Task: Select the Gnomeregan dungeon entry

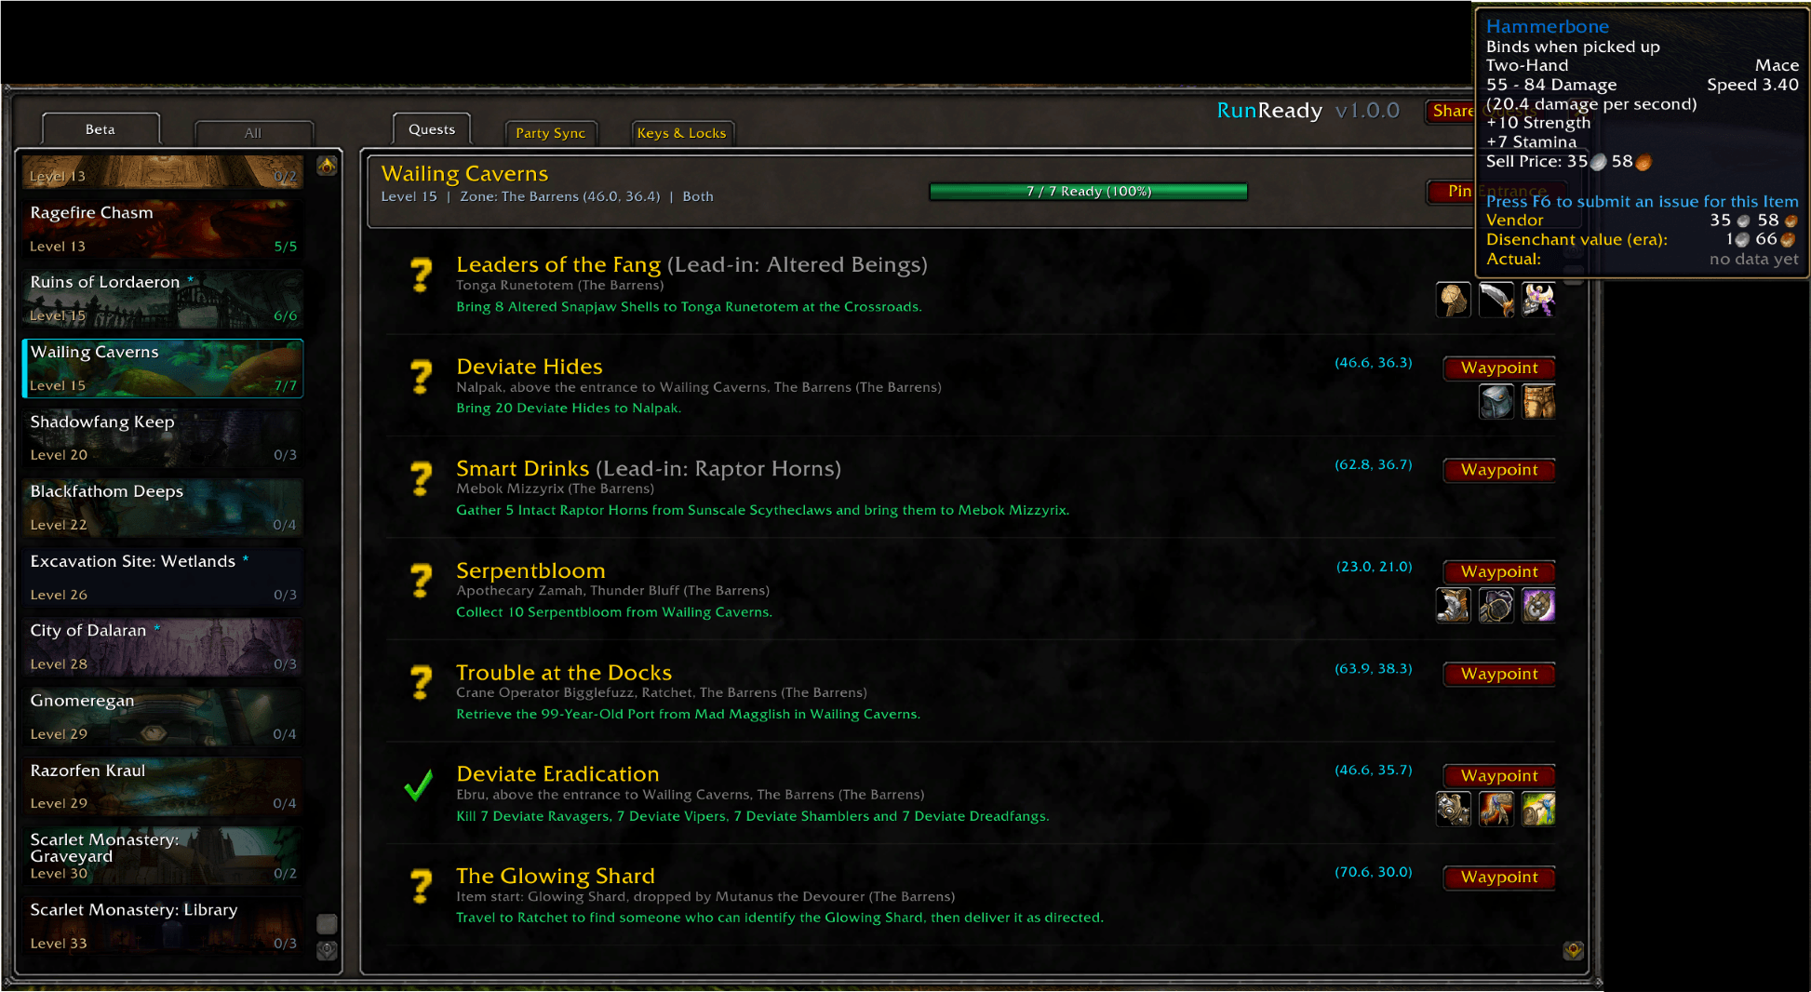Action: tap(163, 717)
